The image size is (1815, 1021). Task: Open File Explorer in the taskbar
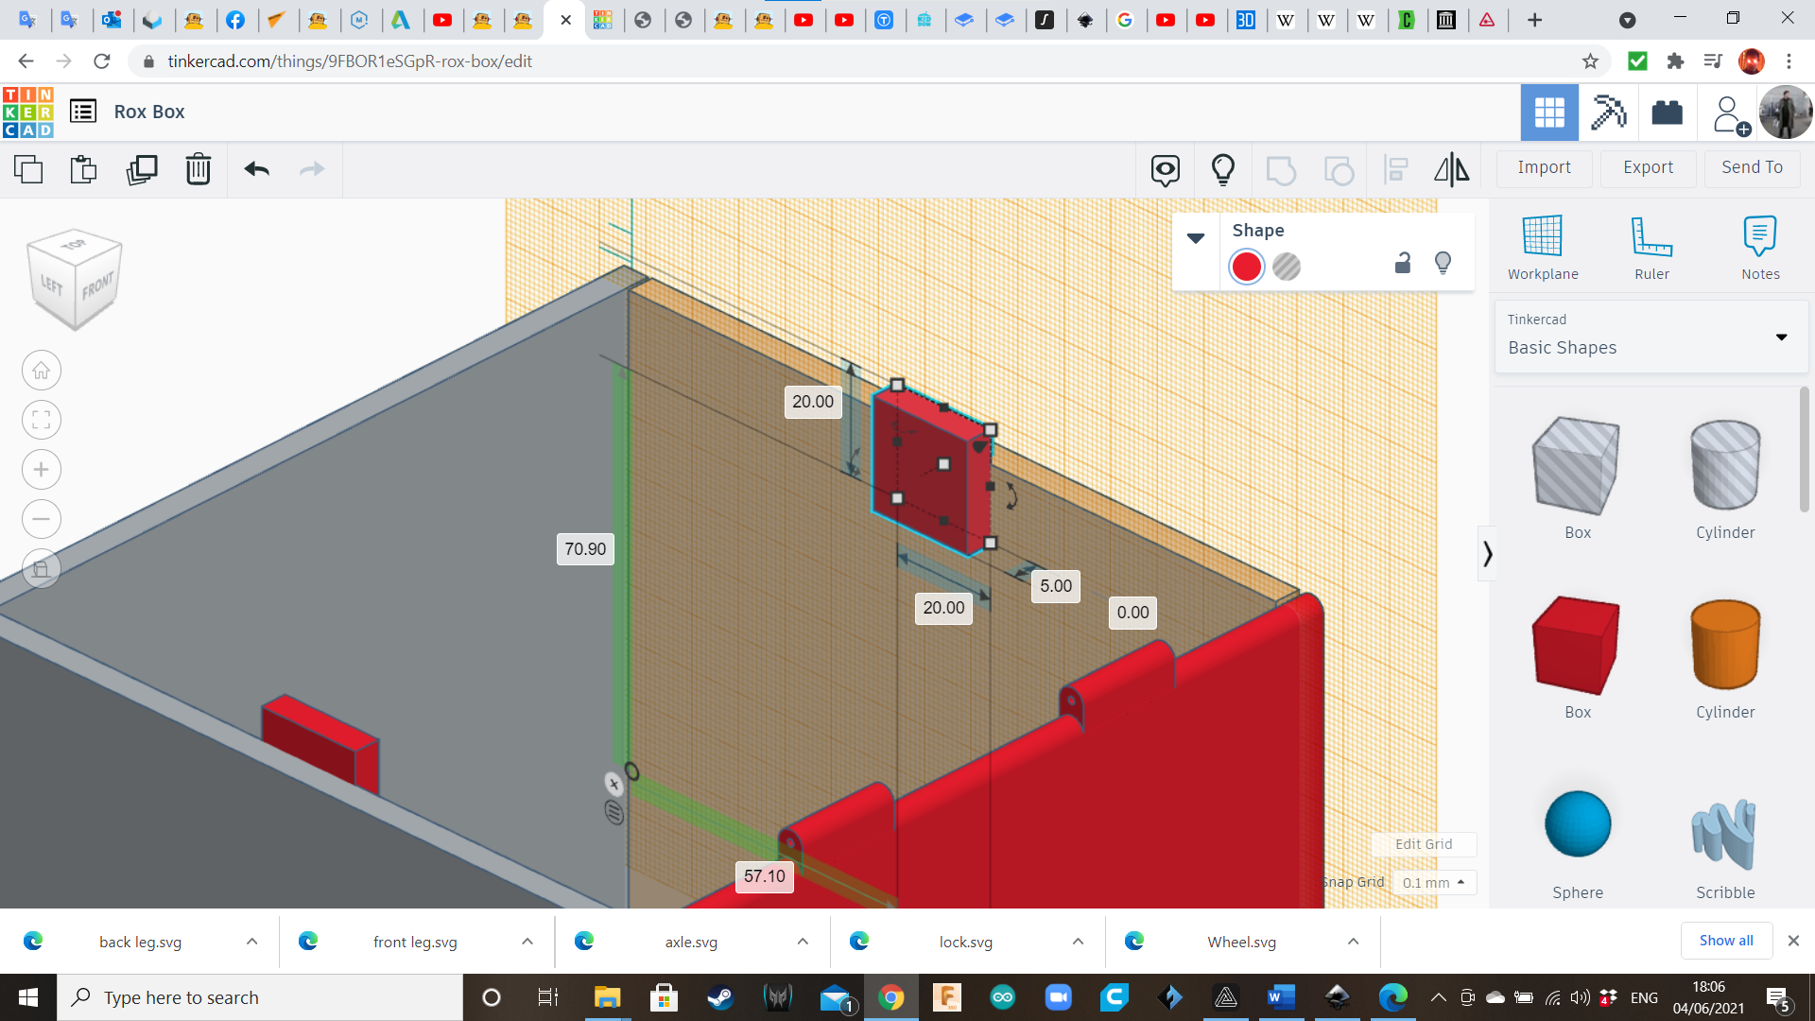(x=606, y=997)
